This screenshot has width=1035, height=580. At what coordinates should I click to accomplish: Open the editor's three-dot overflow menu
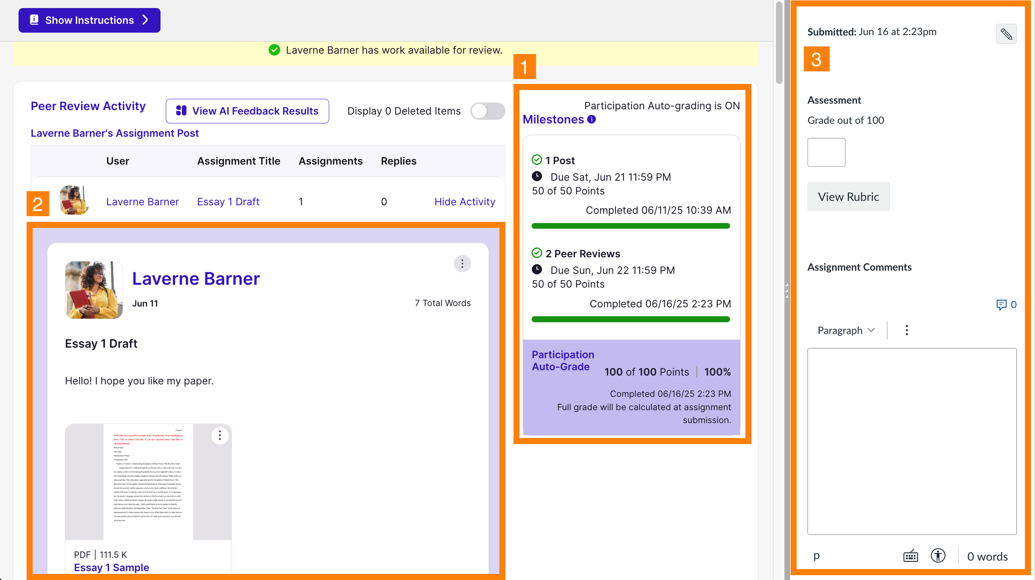[906, 330]
